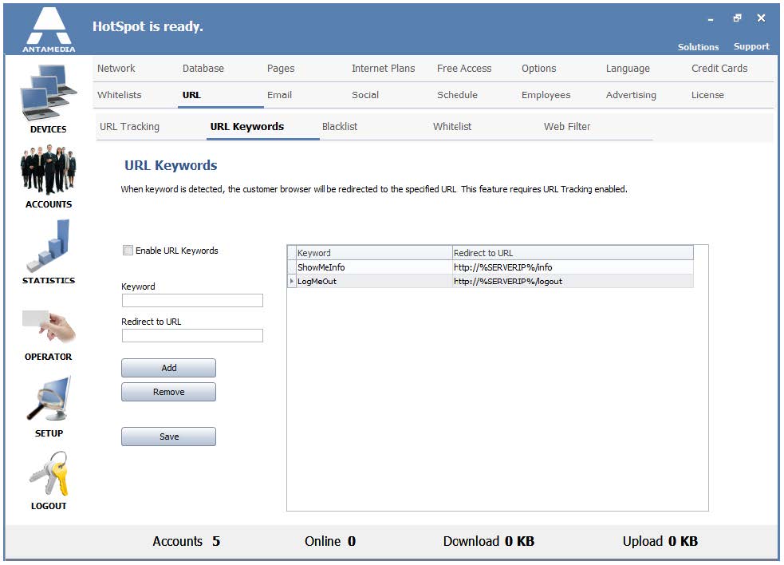Open the Pages tab
Screen dimensions: 784x565
[x=281, y=69]
